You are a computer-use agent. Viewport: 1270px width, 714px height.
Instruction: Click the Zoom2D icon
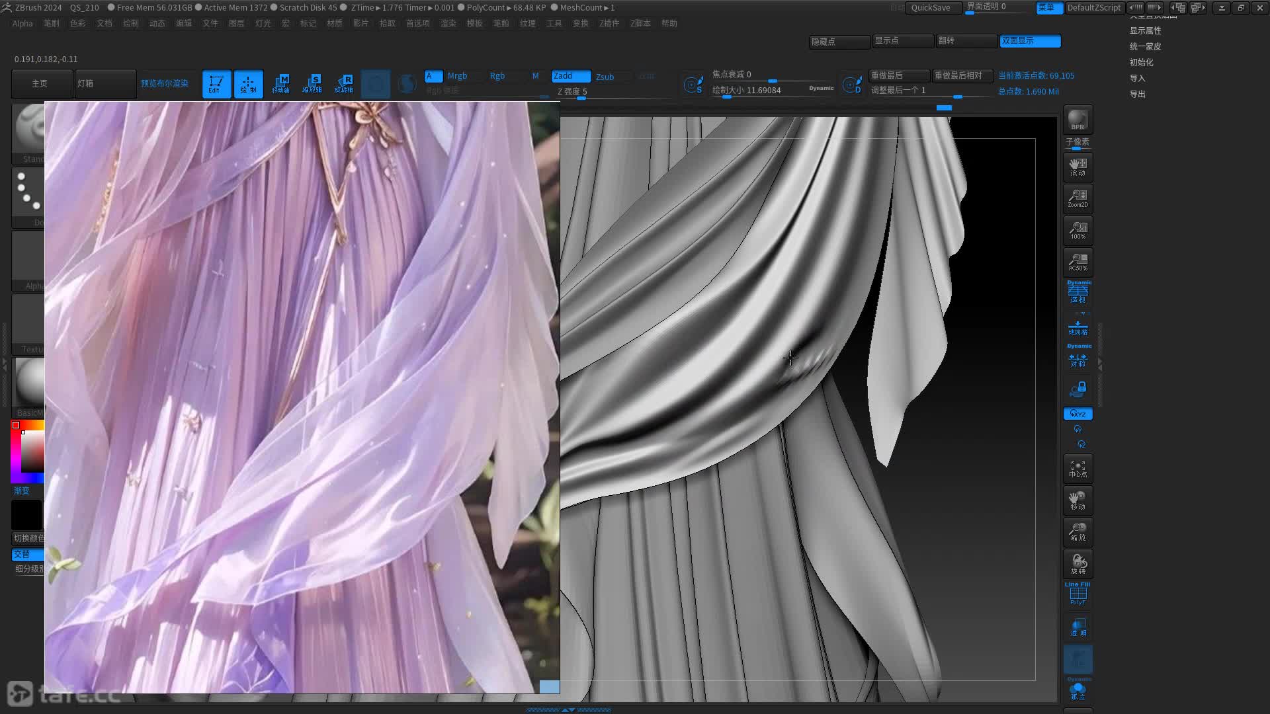[1078, 199]
